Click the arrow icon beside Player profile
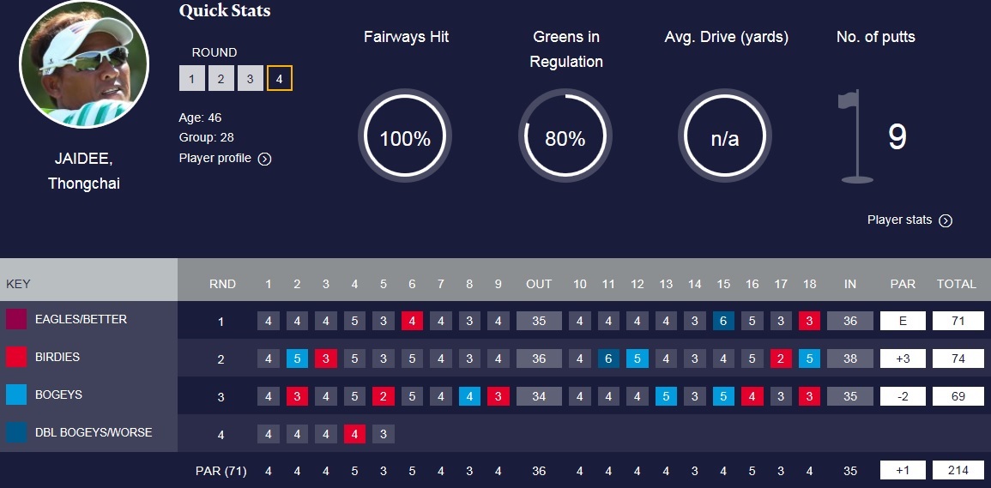 264,159
